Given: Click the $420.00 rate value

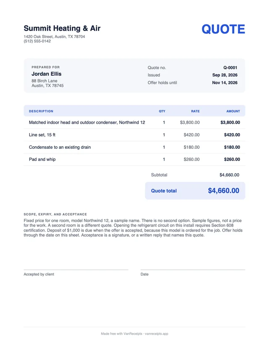Looking at the screenshot, I should (x=192, y=135).
